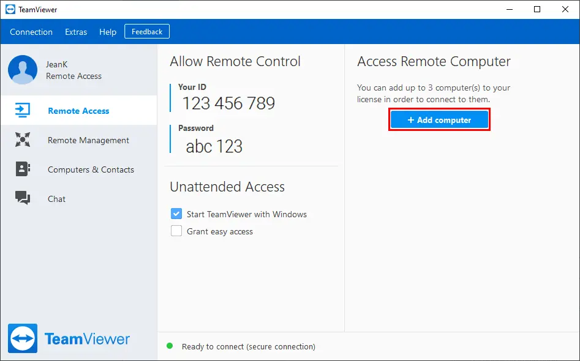
Task: Switch to Remote Management section
Action: point(88,140)
